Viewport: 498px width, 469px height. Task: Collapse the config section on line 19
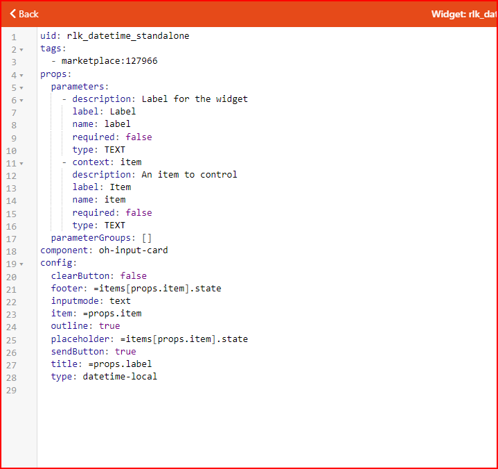point(21,264)
